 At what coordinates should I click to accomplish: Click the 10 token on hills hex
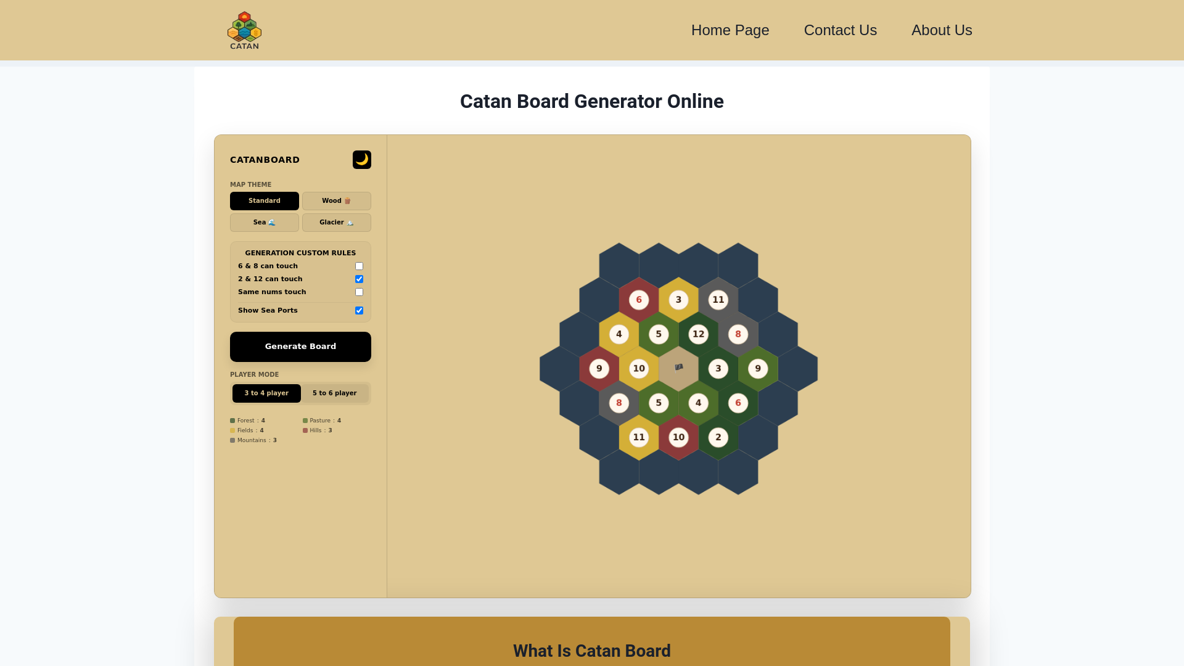[678, 437]
